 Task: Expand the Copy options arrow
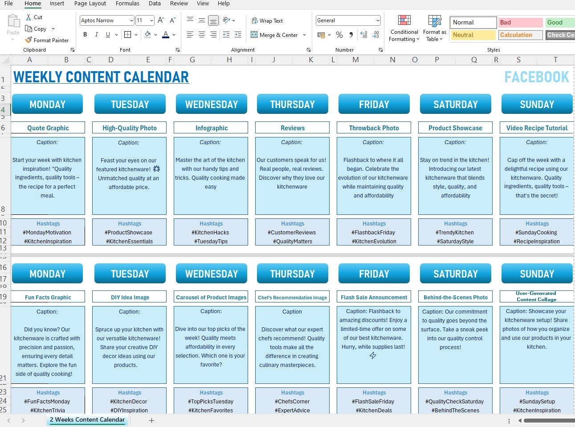[x=53, y=29]
